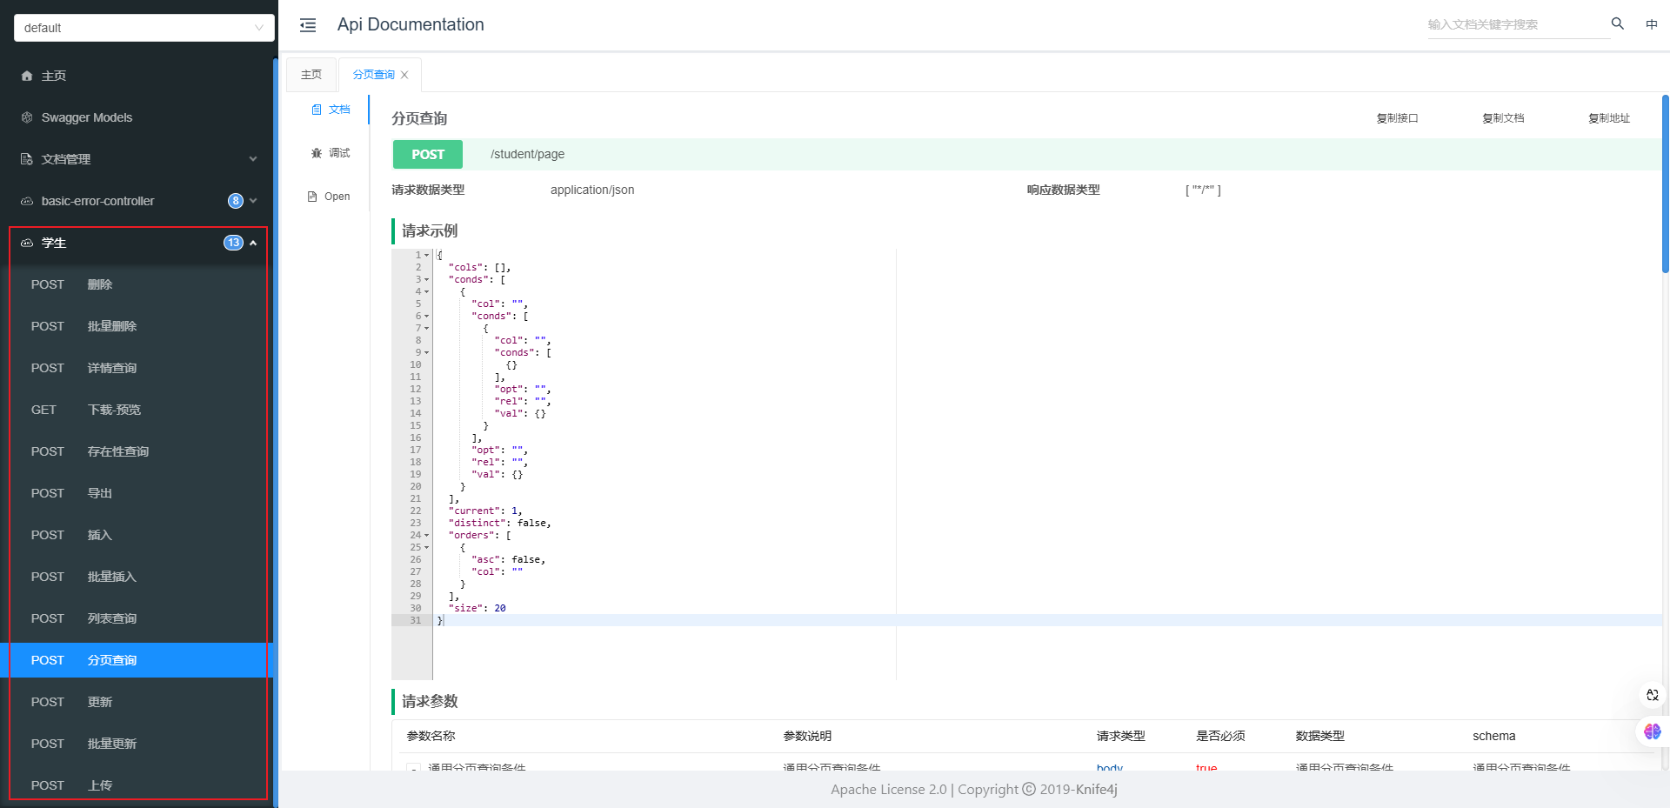Viewport: 1670px width, 808px height.
Task: Open the POST 插入 API entry
Action: pos(137,535)
